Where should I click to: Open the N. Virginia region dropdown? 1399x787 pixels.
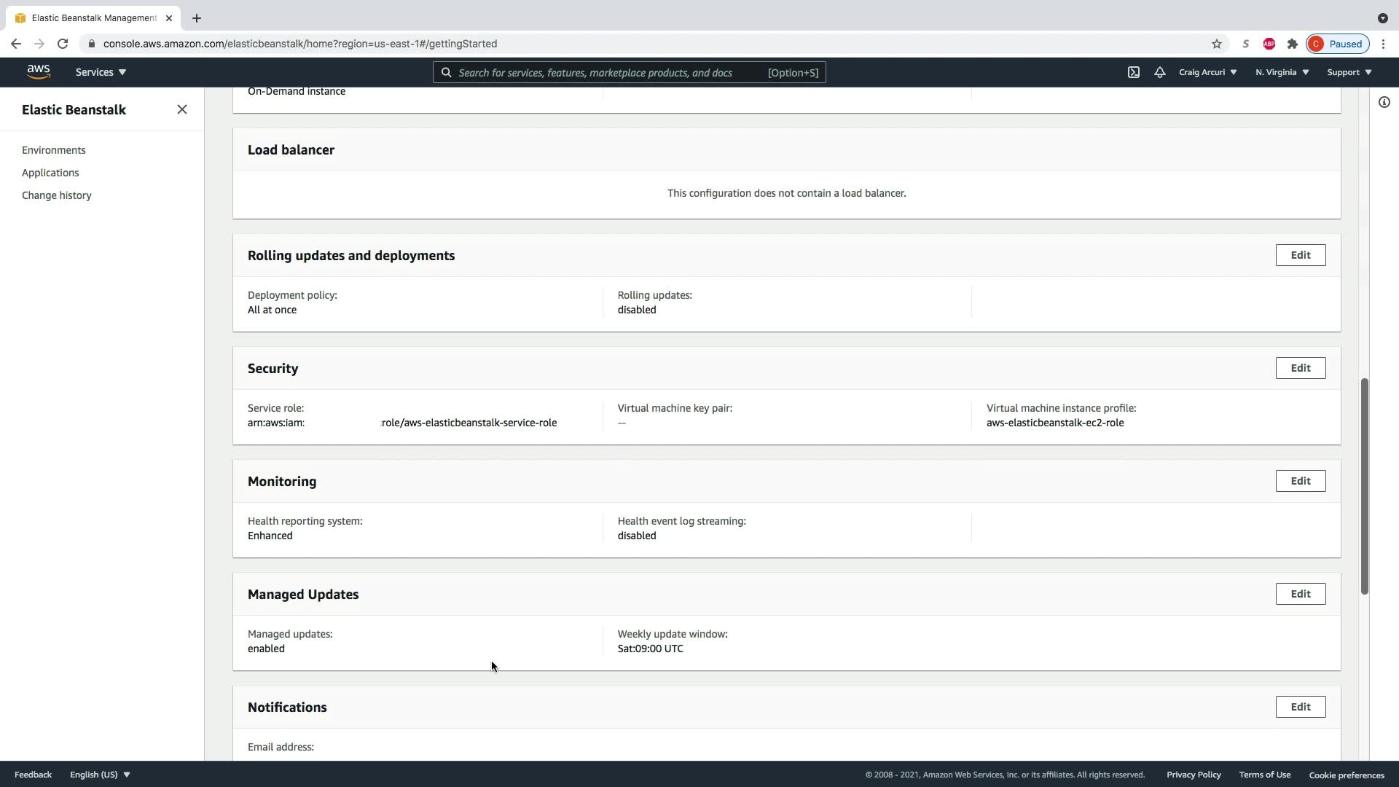point(1282,72)
